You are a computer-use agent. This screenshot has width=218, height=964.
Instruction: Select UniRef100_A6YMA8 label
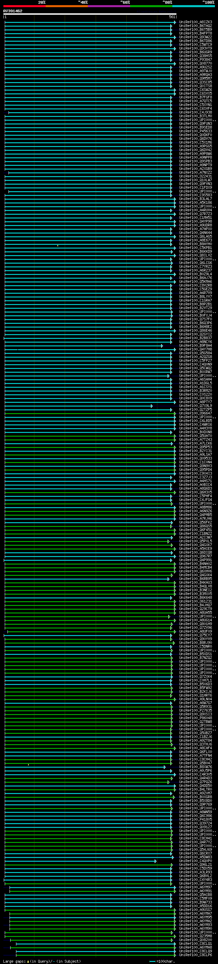[x=196, y=947]
